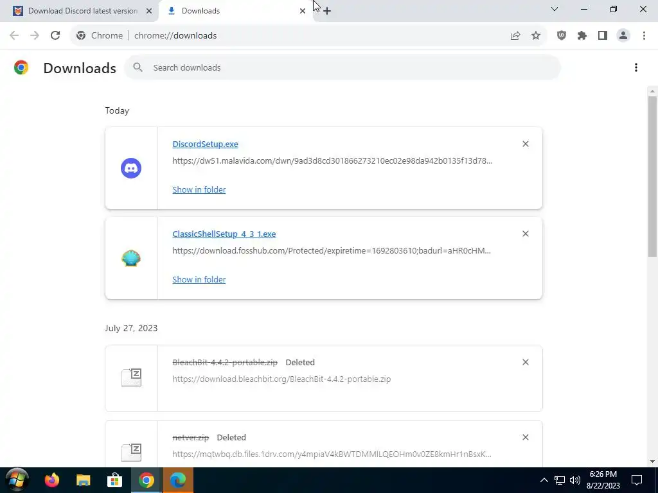The width and height of the screenshot is (658, 493).
Task: Click the share page icon in address bar
Action: click(515, 36)
